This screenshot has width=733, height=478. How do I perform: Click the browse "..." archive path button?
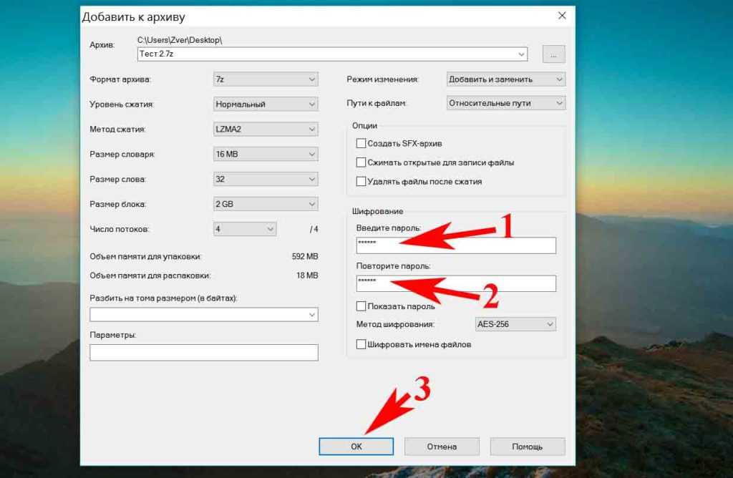(x=553, y=54)
